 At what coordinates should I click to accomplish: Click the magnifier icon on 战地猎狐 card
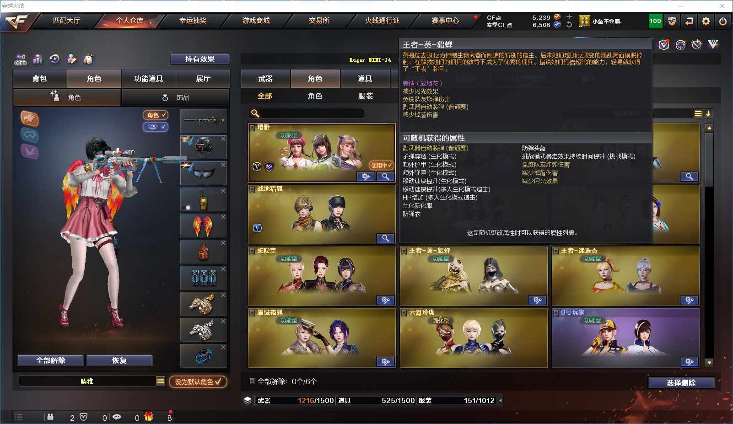[386, 238]
